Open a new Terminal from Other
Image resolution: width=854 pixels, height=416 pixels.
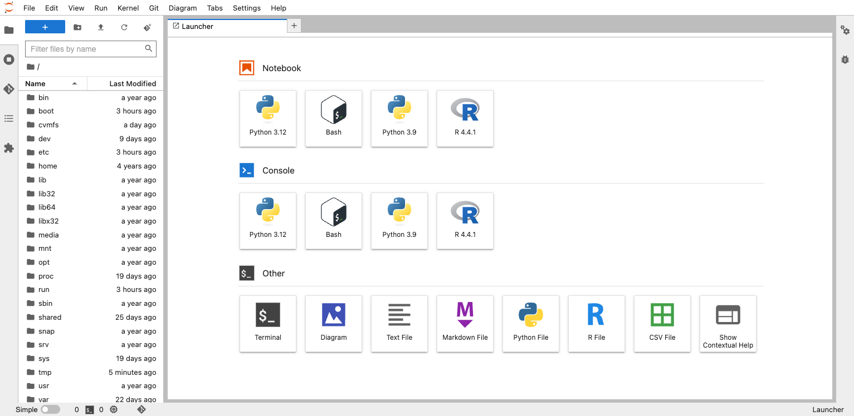click(268, 323)
